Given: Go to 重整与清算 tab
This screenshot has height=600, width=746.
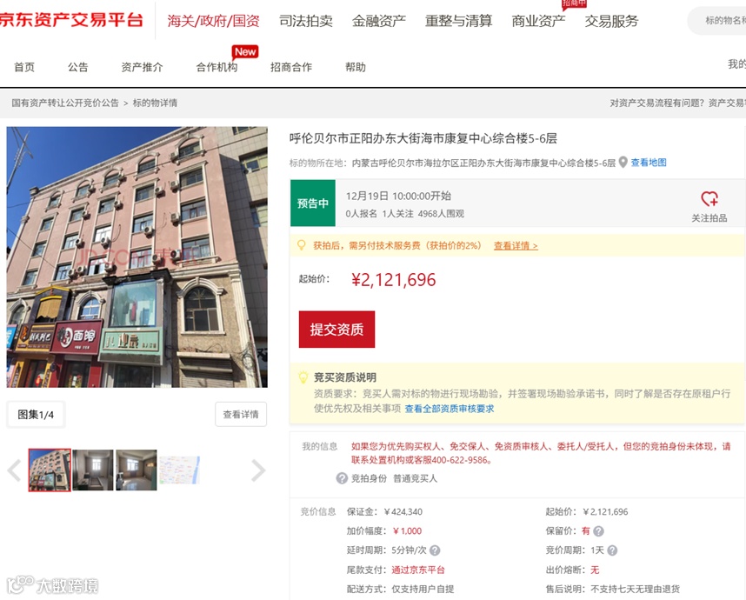Looking at the screenshot, I should point(458,21).
